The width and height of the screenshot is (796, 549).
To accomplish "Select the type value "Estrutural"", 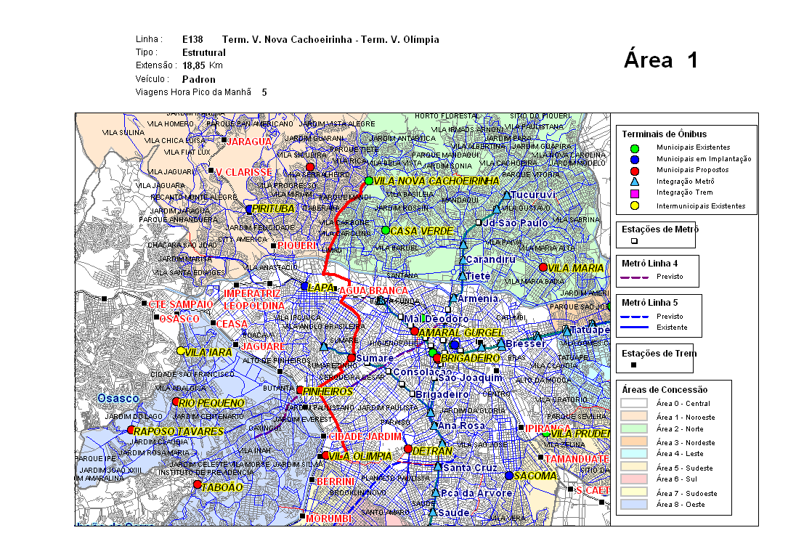I will [204, 53].
